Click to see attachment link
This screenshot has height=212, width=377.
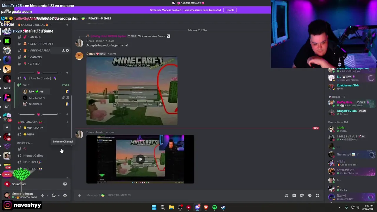coord(151,36)
